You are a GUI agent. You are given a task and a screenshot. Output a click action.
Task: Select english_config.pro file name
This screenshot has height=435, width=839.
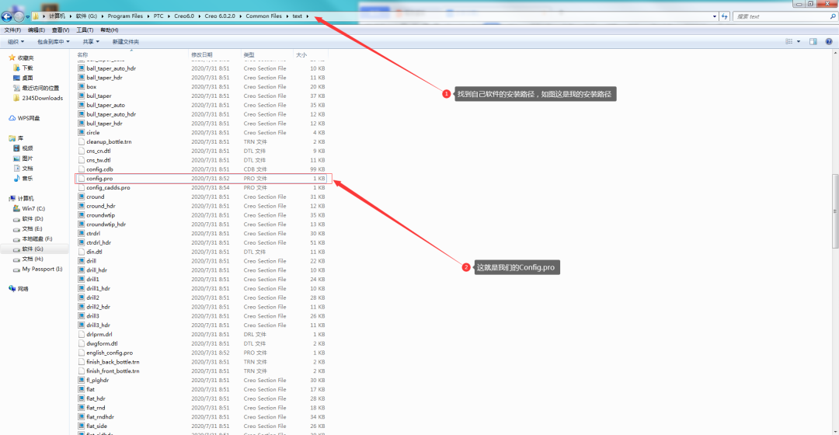110,353
